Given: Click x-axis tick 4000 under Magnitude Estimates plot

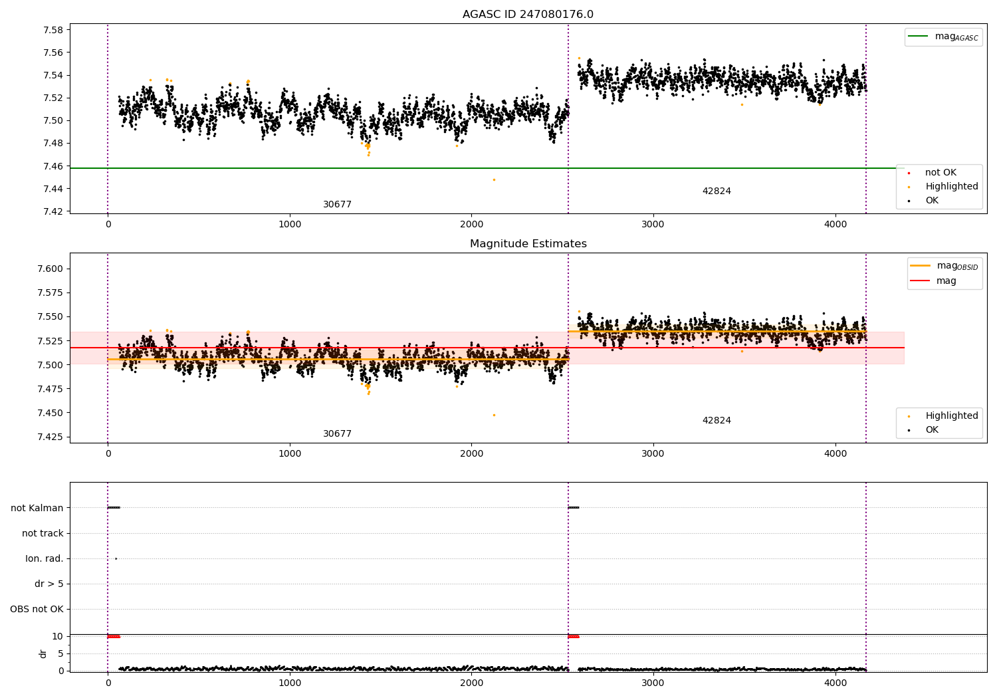Looking at the screenshot, I should point(835,453).
